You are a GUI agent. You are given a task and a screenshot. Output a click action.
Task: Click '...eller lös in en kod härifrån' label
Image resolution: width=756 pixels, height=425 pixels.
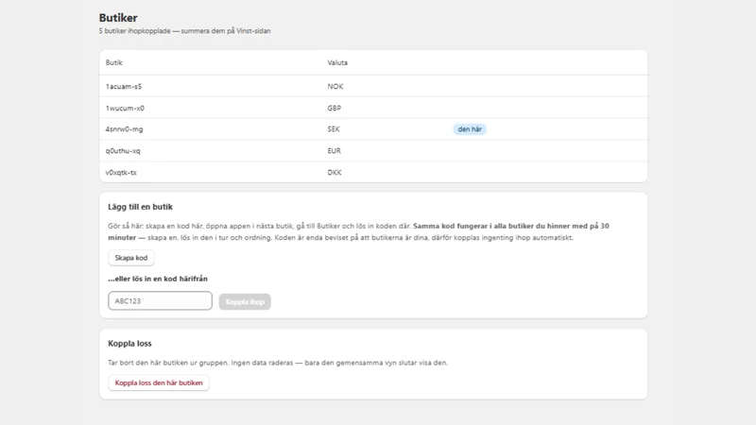coord(158,279)
